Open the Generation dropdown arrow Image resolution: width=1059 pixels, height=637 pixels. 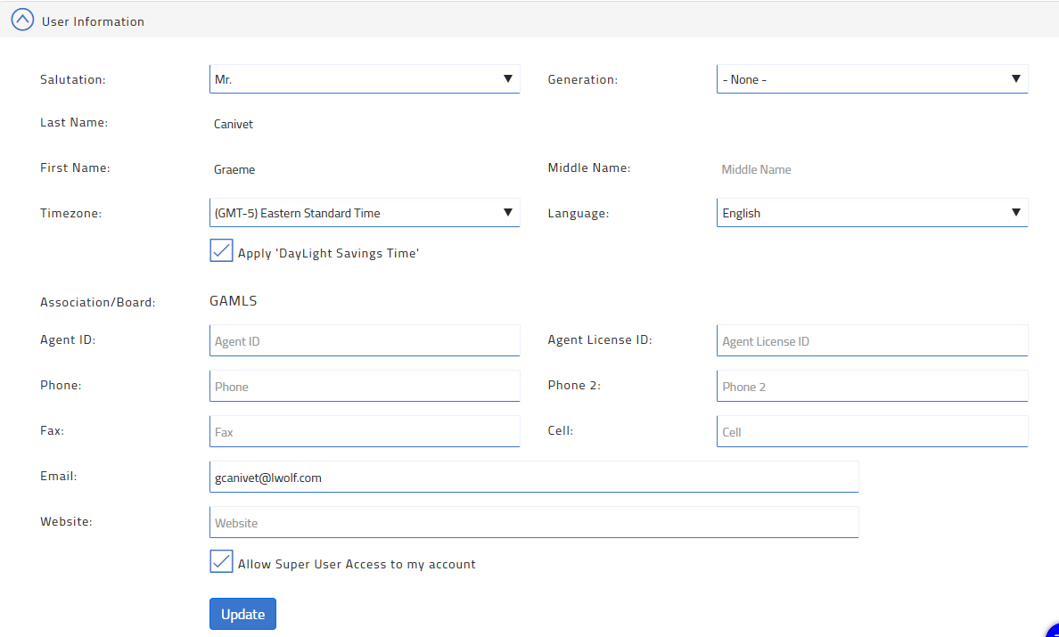pos(1016,78)
